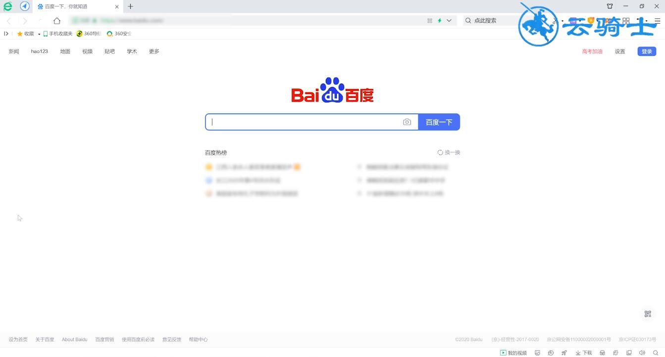Click the green lightning speed-mode icon
665x357 pixels.
pos(439,21)
